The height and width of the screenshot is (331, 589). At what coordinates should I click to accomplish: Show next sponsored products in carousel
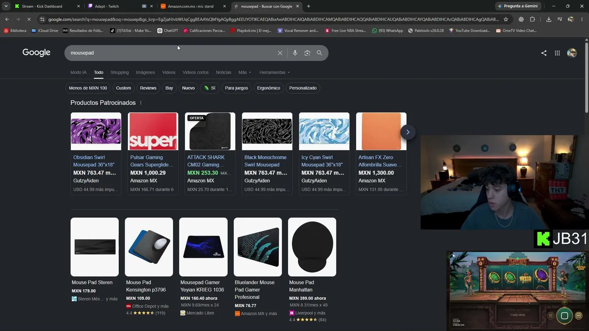[x=408, y=132]
